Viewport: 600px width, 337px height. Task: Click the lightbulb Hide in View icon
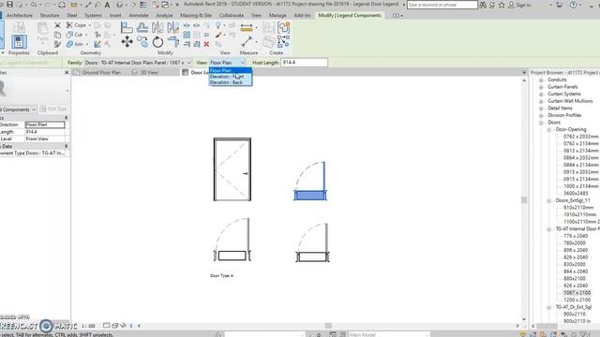pyautogui.click(x=218, y=25)
